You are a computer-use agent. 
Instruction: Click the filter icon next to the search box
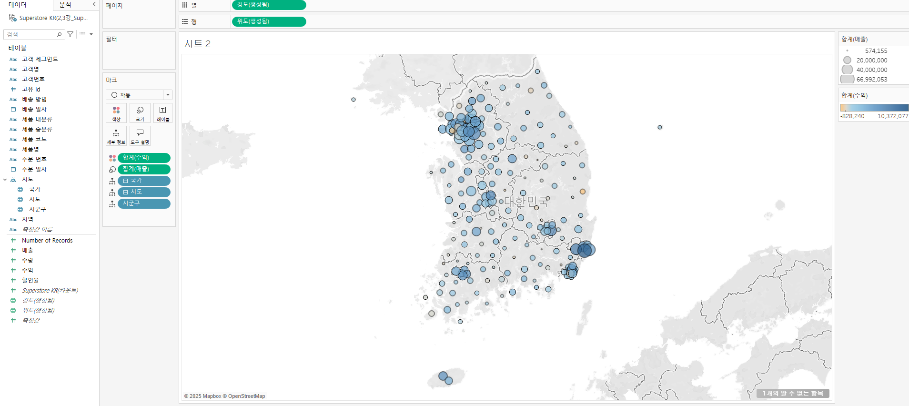(x=71, y=34)
